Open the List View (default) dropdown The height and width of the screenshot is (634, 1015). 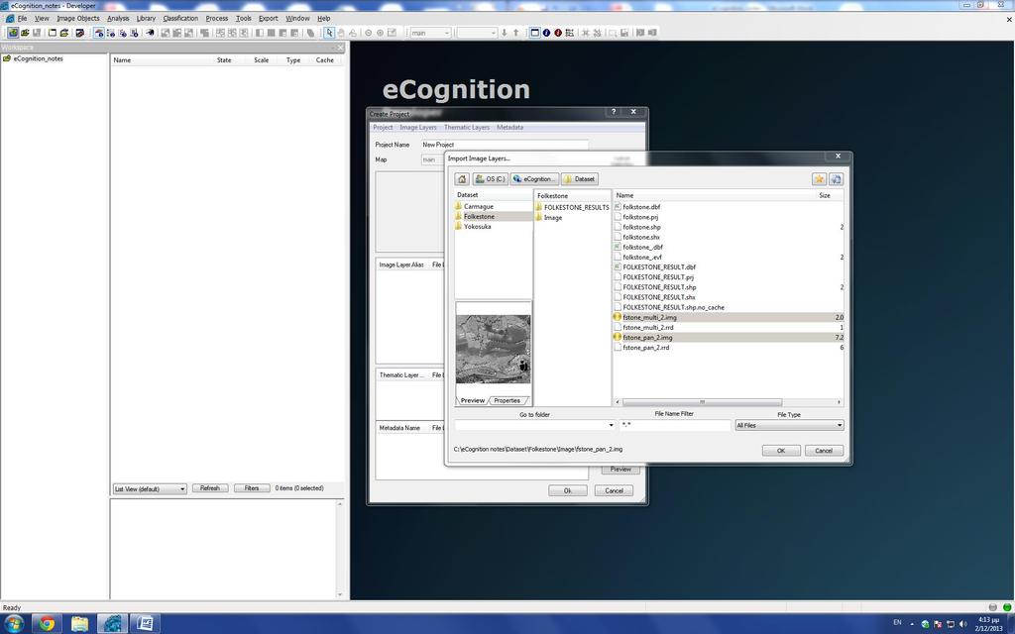[x=150, y=488]
